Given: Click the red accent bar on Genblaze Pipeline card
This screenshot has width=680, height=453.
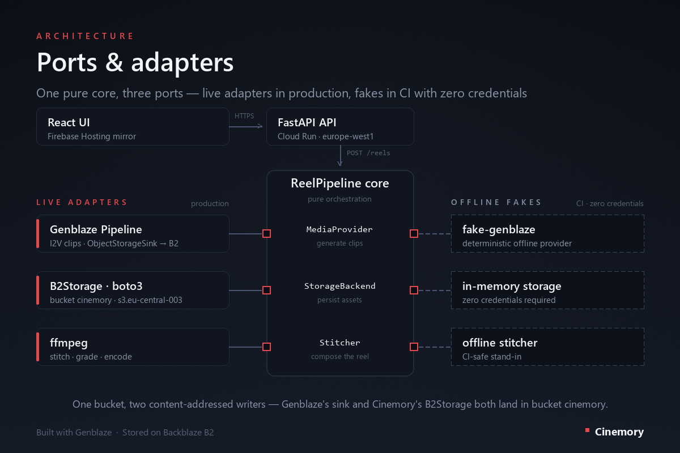Looking at the screenshot, I should tap(38, 233).
